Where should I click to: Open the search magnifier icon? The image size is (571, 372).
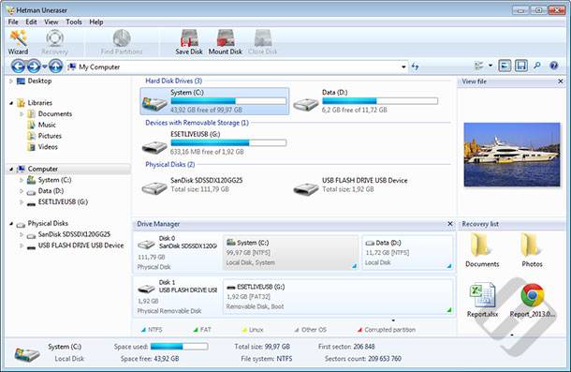pyautogui.click(x=536, y=66)
